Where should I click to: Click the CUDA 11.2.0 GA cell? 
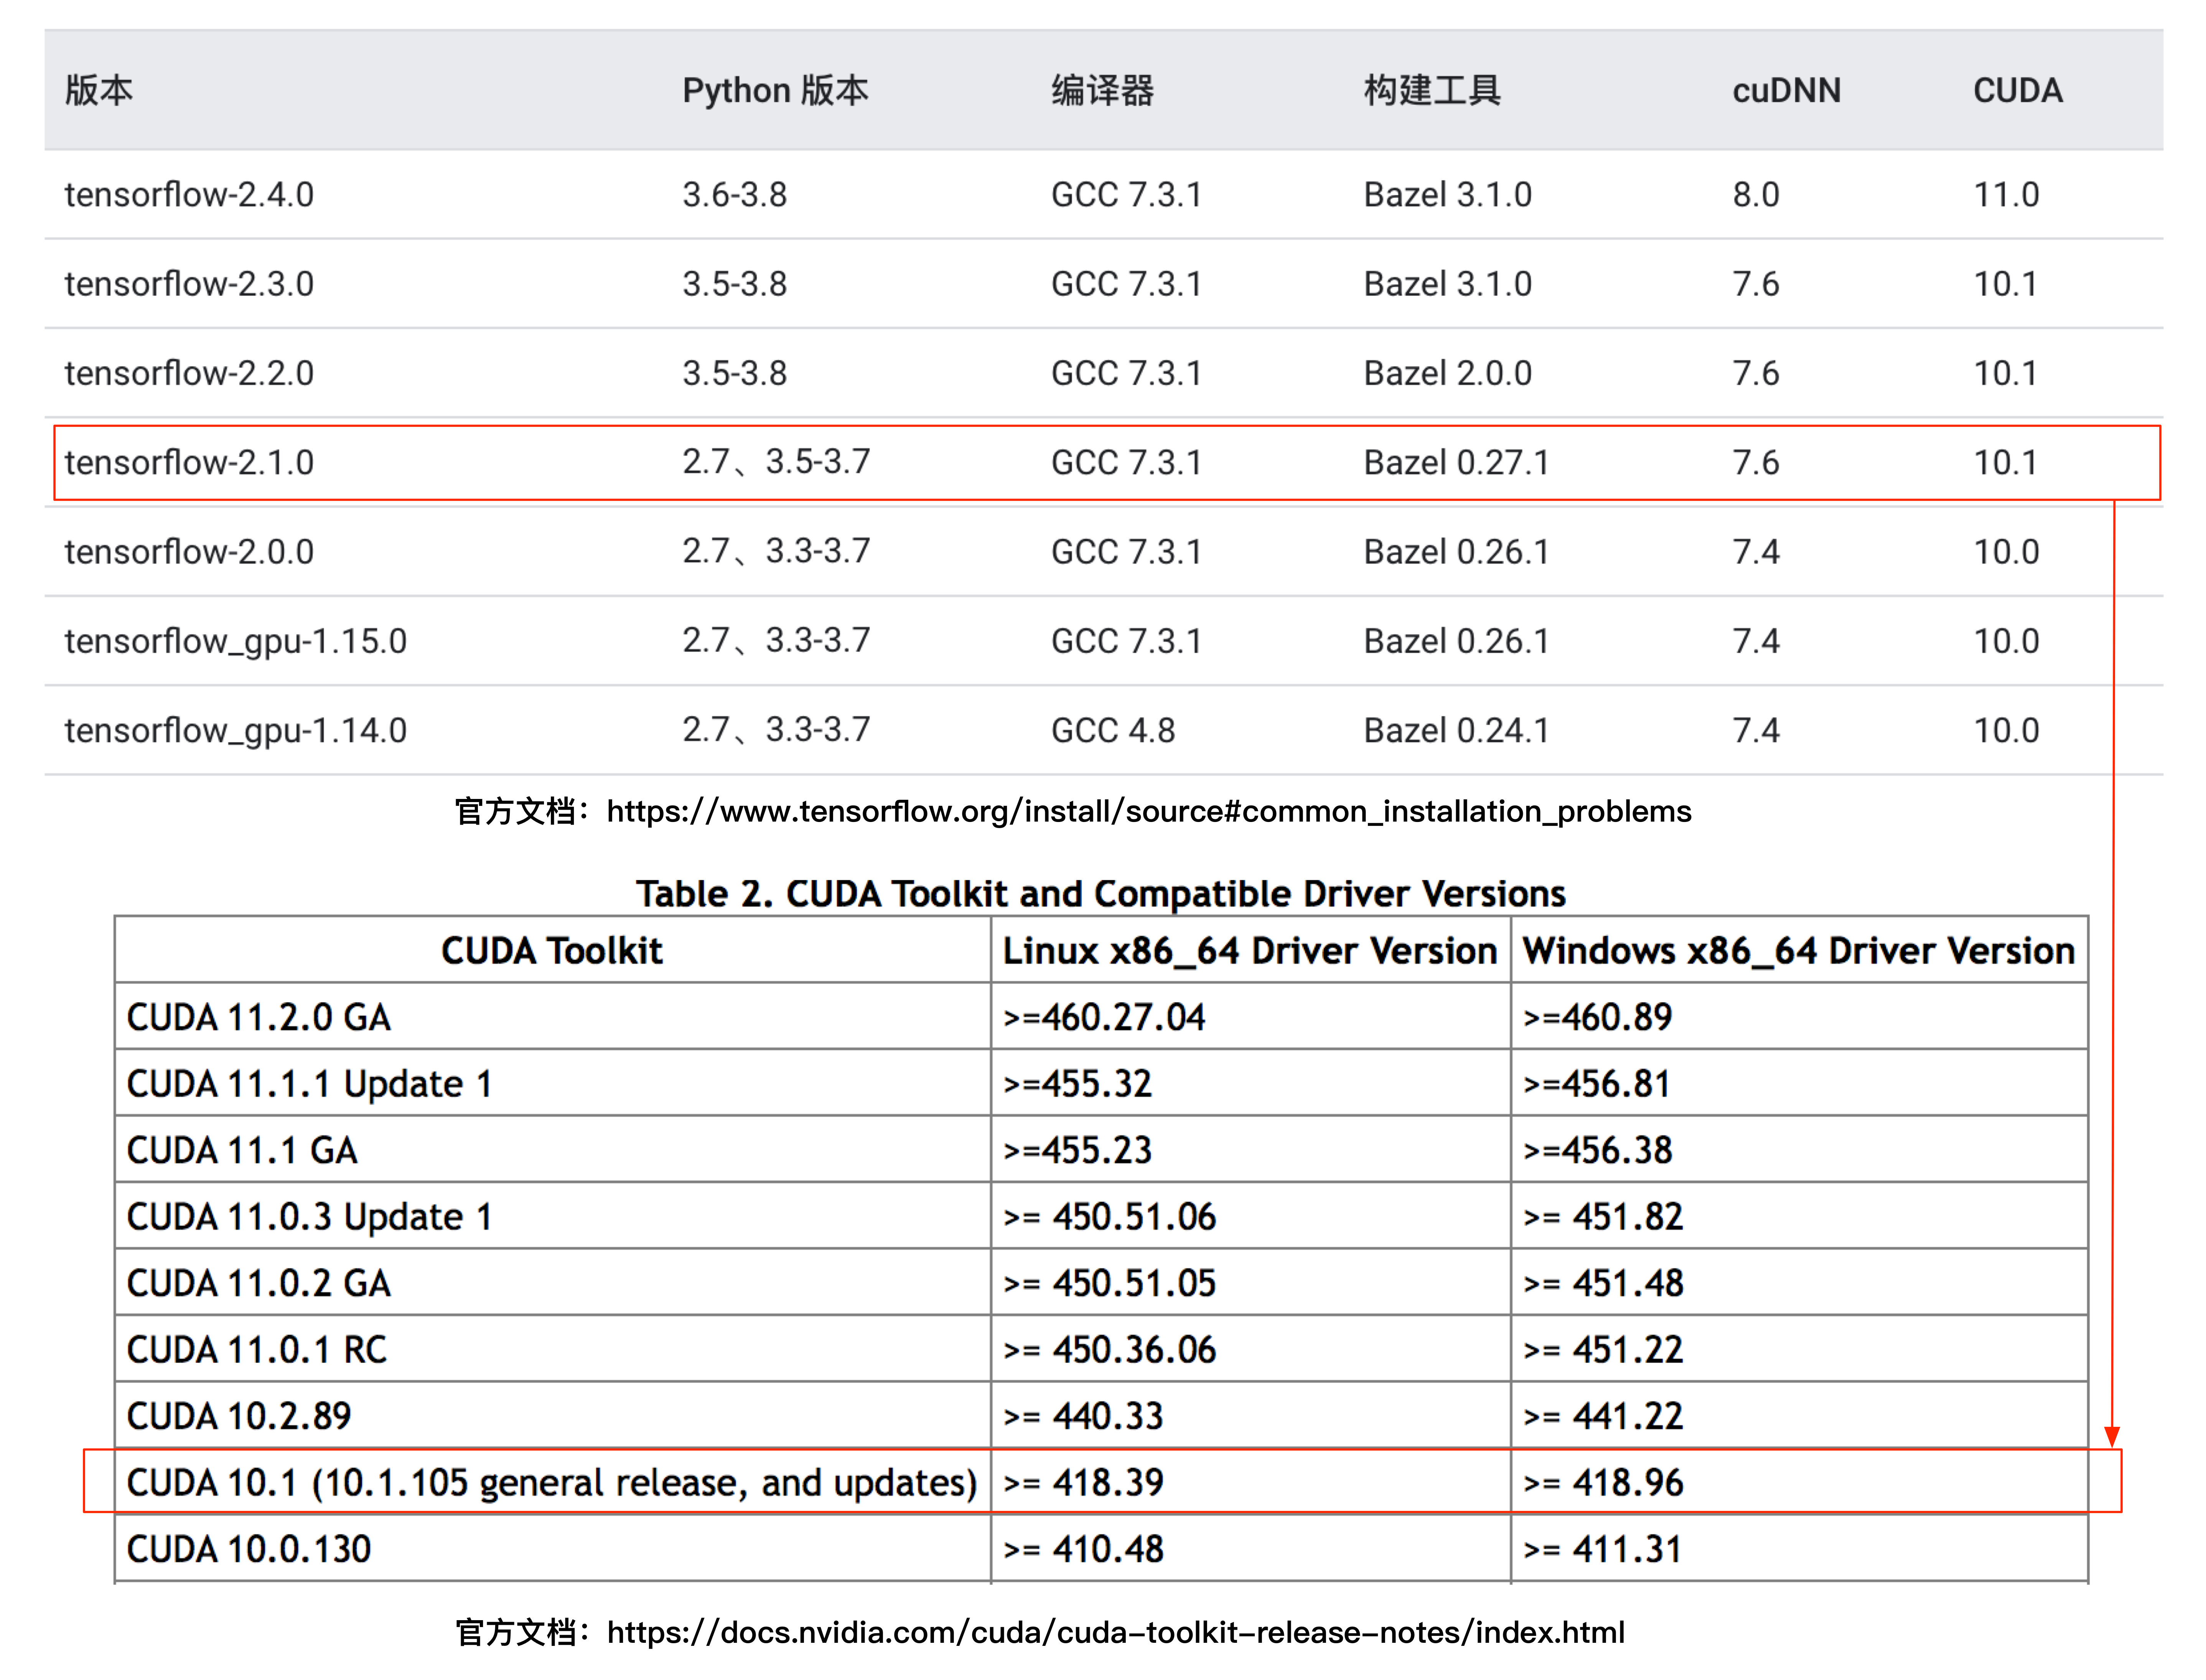pos(258,1017)
